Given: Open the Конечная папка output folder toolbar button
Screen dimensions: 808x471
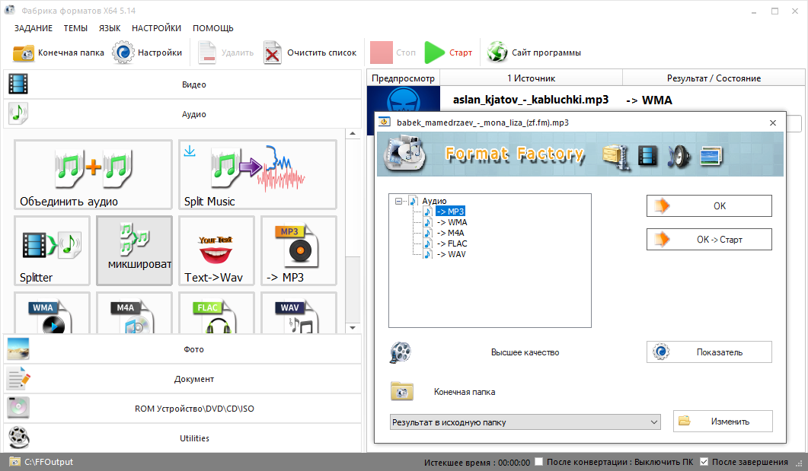Looking at the screenshot, I should [58, 53].
